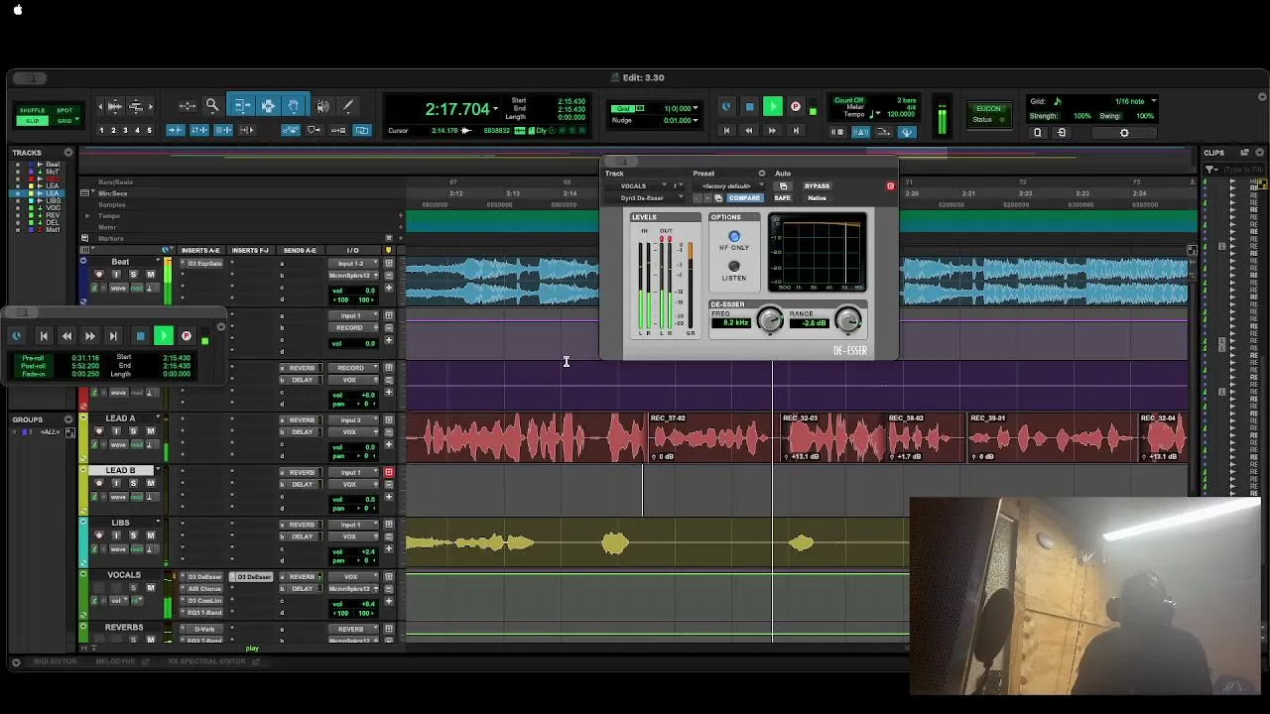Viewport: 1270px width, 714px height.
Task: Toggle HF ONLY option in De-Esser
Action: tap(734, 237)
